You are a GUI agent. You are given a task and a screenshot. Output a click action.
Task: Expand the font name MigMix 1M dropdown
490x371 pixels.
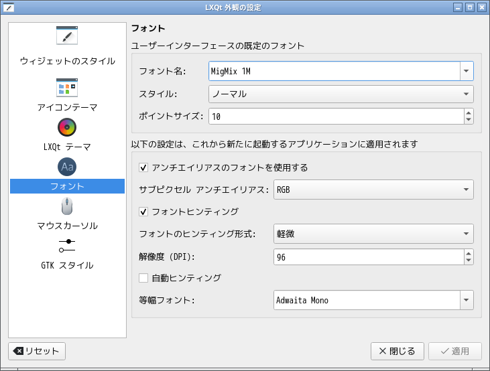pyautogui.click(x=467, y=71)
